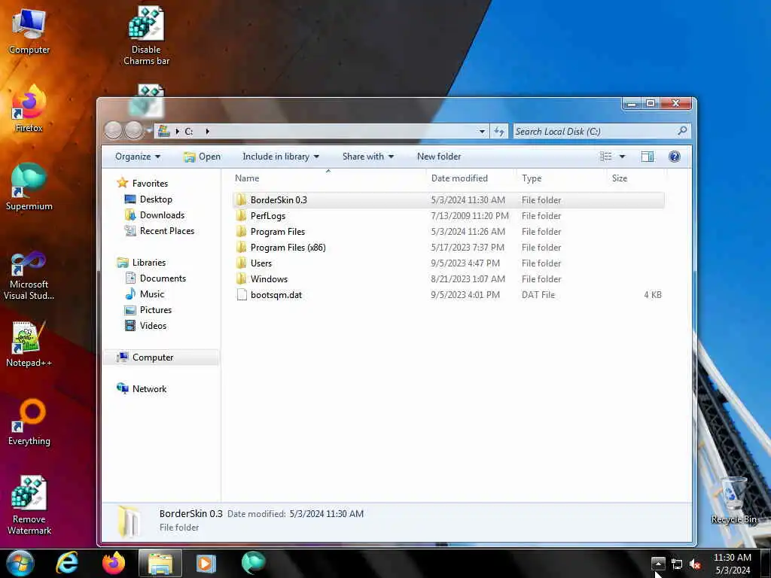Sort by the Type column header
Image resolution: width=771 pixels, height=578 pixels.
[x=562, y=178]
